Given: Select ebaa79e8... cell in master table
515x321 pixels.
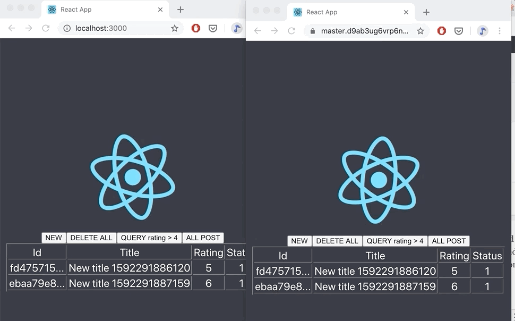Looking at the screenshot, I should (x=283, y=286).
